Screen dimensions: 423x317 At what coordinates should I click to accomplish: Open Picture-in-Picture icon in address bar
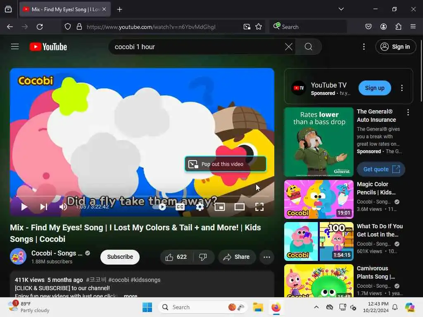pos(247,27)
